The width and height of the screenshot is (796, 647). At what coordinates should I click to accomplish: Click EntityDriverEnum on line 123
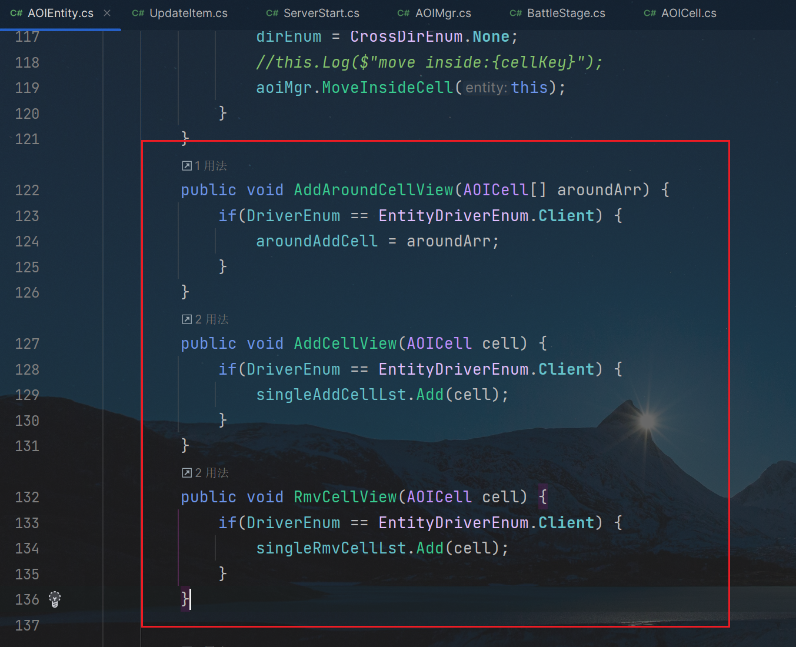click(453, 216)
